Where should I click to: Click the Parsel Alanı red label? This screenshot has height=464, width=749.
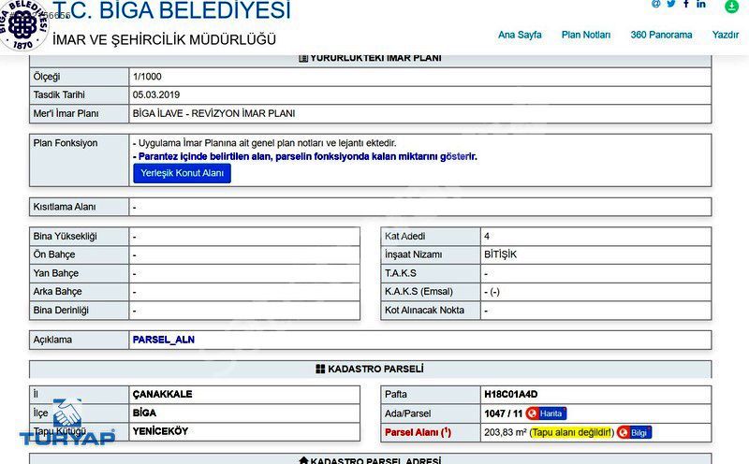click(x=418, y=432)
